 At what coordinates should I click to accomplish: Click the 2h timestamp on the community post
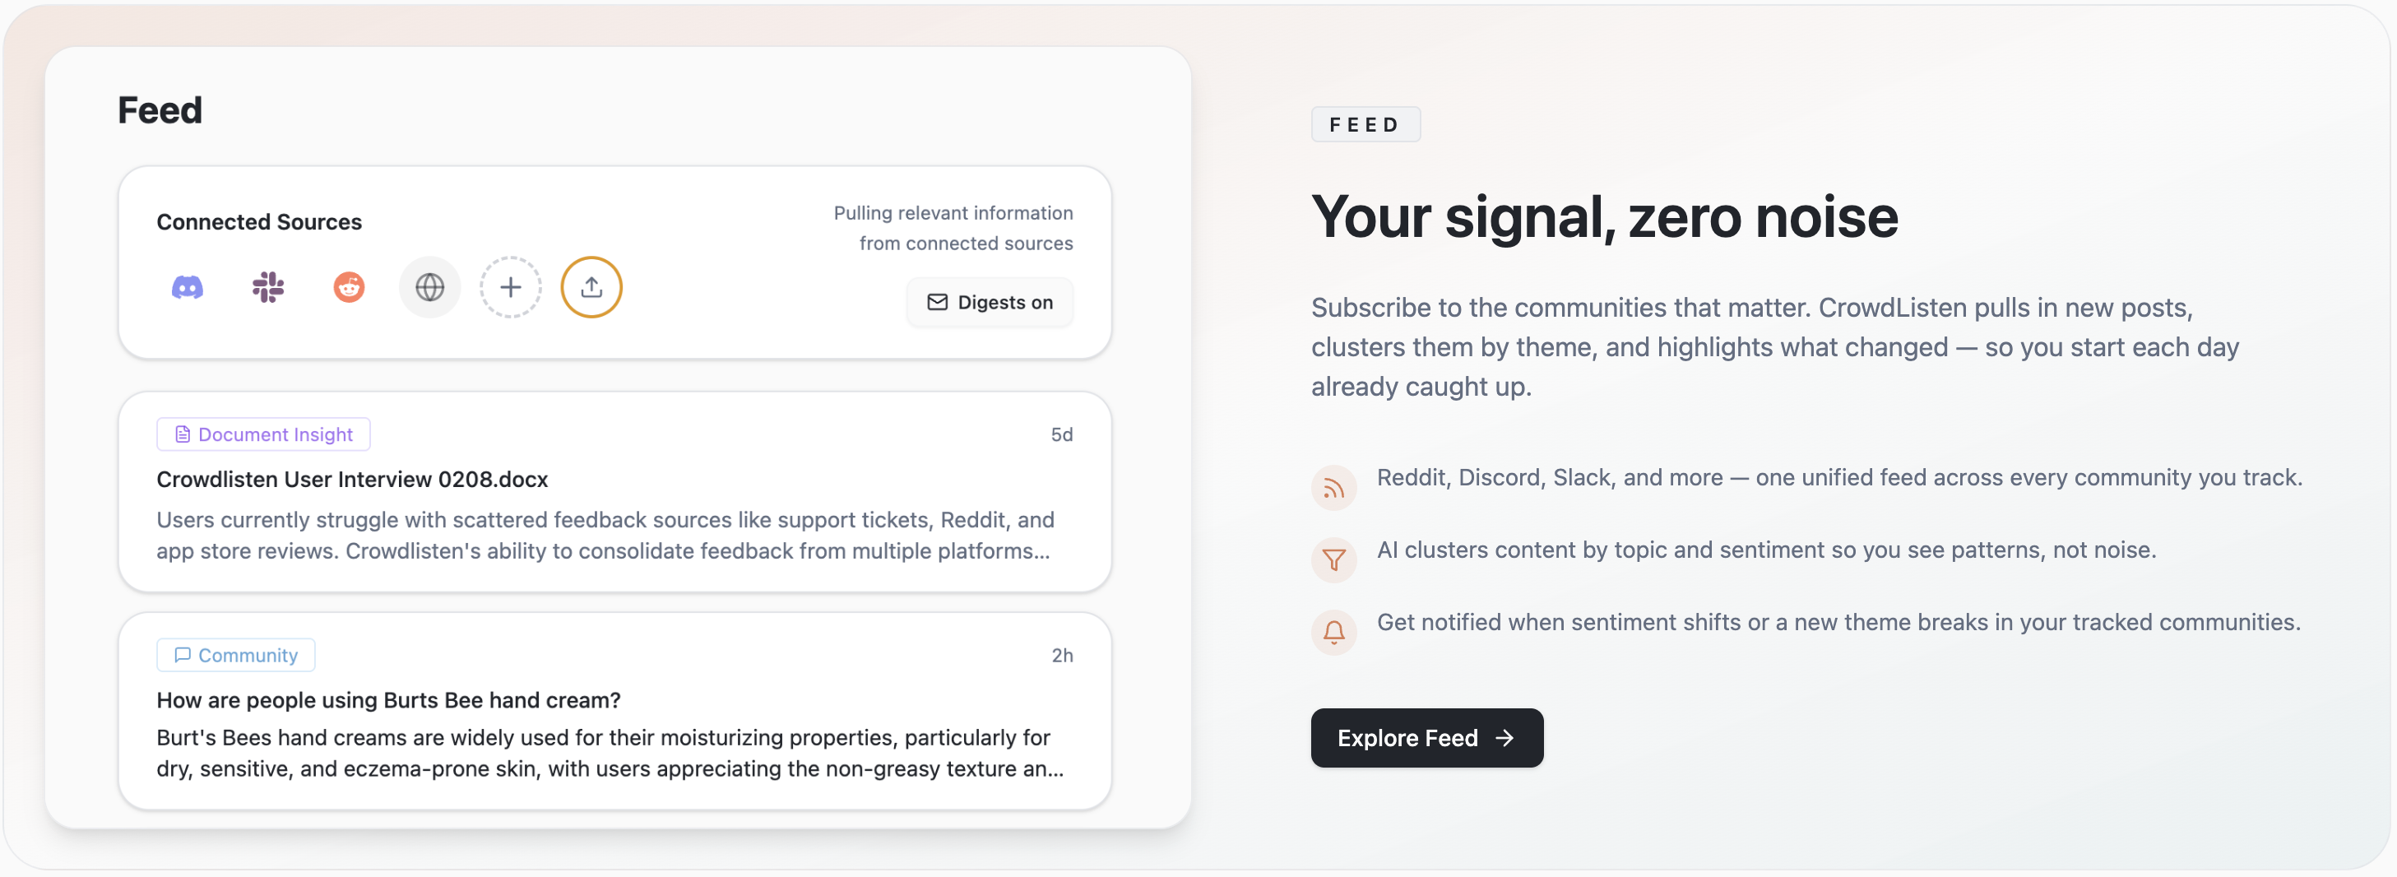click(x=1061, y=655)
